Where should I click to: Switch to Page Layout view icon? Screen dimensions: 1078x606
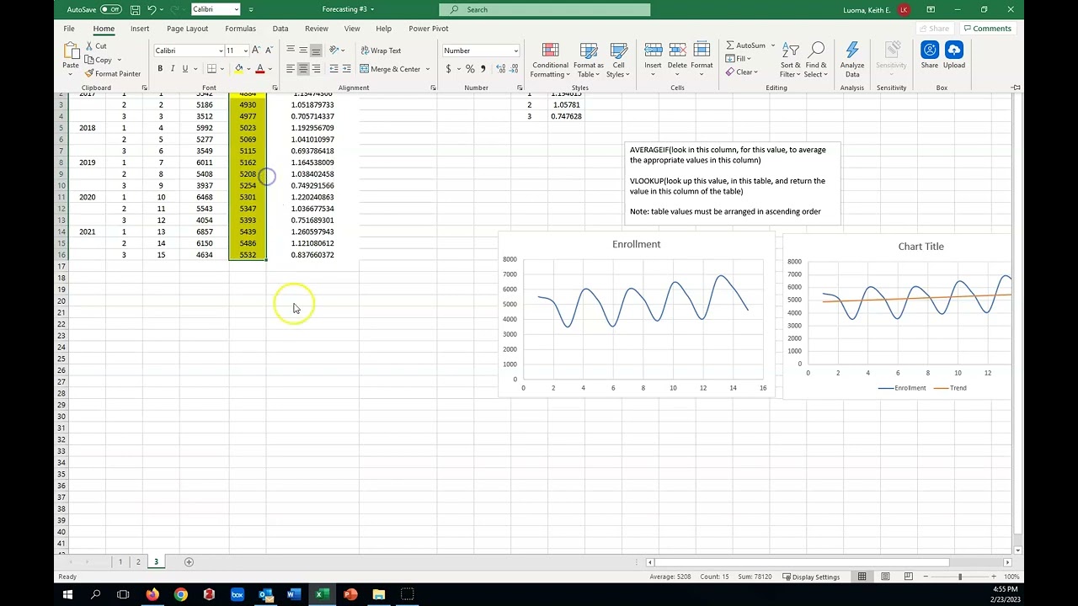click(885, 577)
